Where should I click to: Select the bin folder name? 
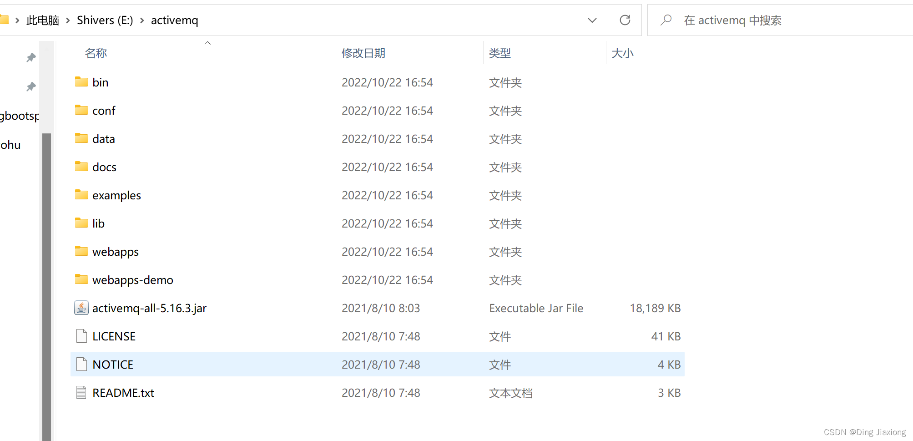pyautogui.click(x=101, y=82)
